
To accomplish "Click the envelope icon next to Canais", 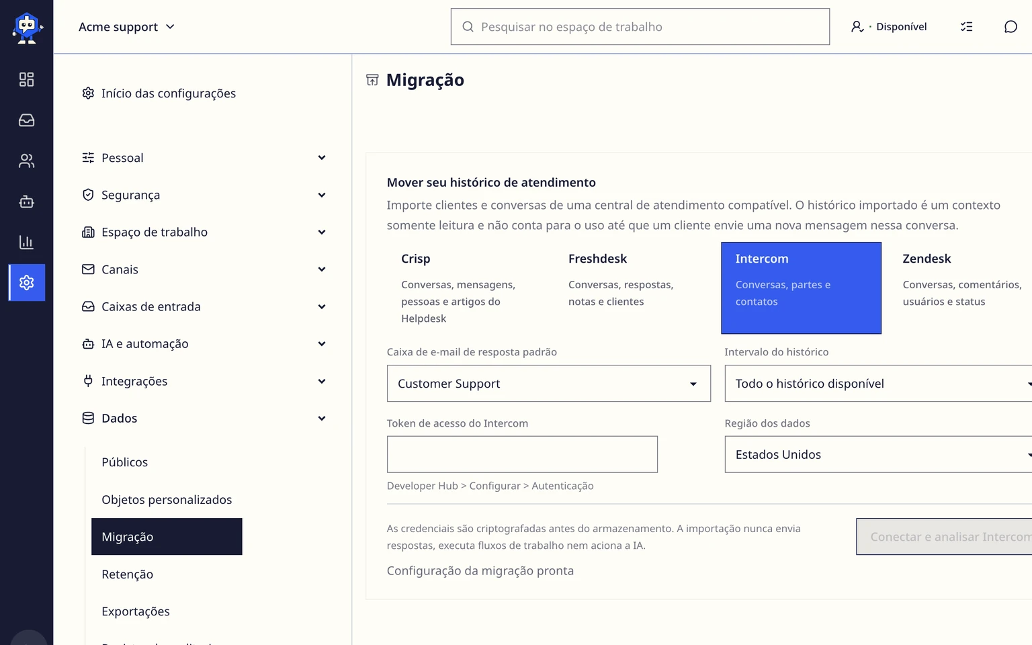I will click(x=88, y=269).
